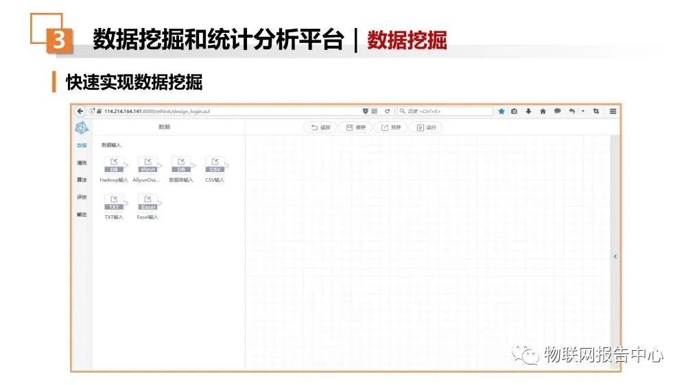Open the browser downloads arrow icon

(528, 111)
